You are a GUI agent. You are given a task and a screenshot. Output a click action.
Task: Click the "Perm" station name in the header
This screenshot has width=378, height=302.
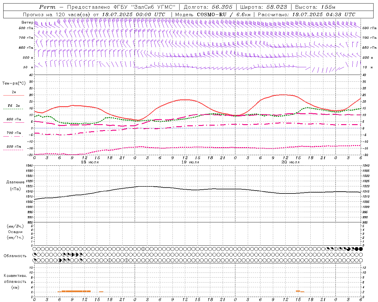[47, 7]
